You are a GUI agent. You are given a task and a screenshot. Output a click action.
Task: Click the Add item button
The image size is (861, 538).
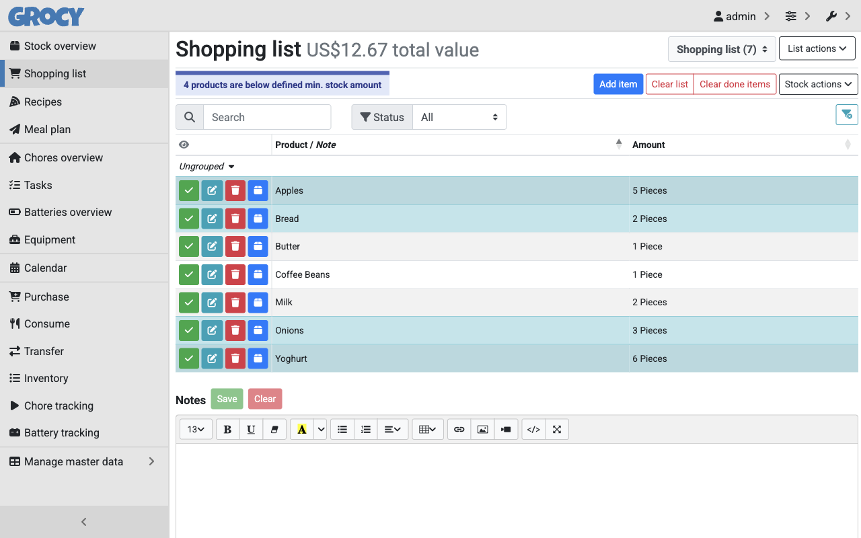tap(618, 84)
